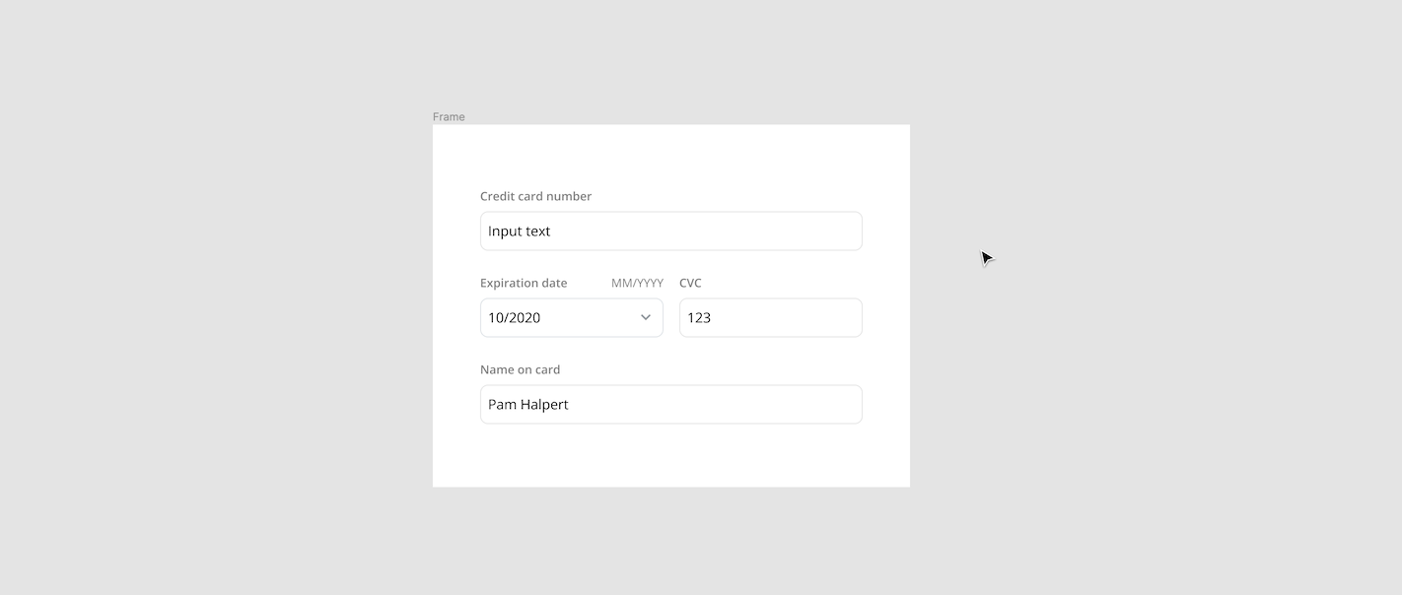1402x595 pixels.
Task: Click the "CVC" label
Action: 690,283
